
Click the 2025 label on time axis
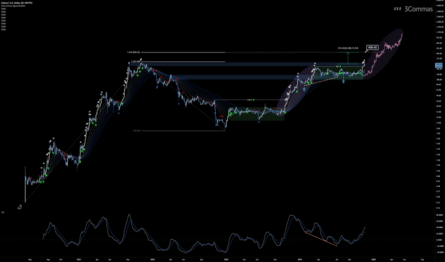click(x=373, y=259)
